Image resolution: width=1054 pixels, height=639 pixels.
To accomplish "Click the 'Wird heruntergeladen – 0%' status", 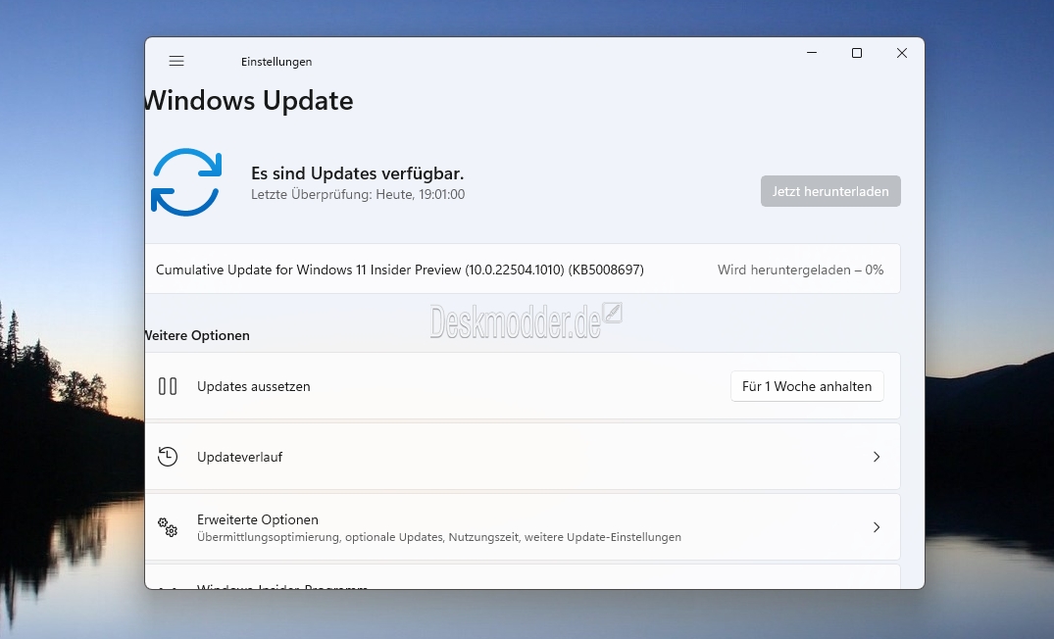I will (x=800, y=270).
